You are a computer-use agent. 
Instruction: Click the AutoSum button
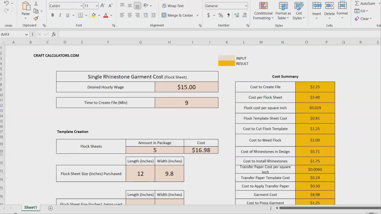coord(365,4)
